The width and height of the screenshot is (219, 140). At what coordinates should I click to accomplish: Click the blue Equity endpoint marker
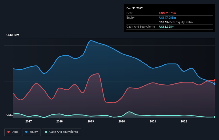click(x=214, y=84)
